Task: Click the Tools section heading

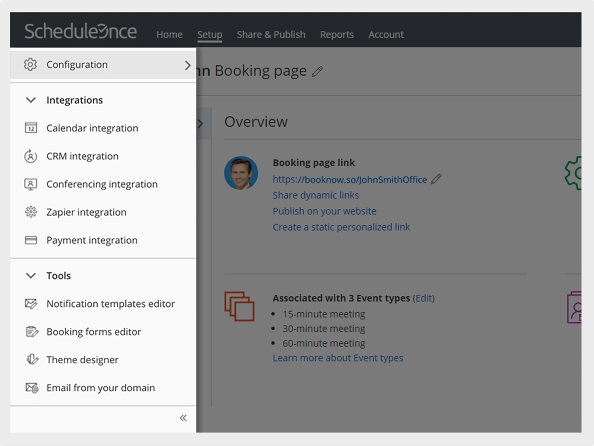Action: click(x=59, y=276)
